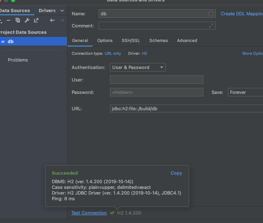Click into the User input field
This screenshot has width=263, height=223.
click(157, 80)
